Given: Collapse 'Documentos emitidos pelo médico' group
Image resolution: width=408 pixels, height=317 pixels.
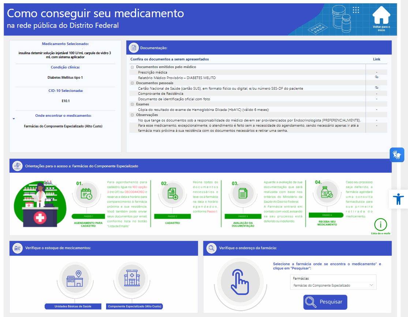Looking at the screenshot, I should (x=132, y=67).
